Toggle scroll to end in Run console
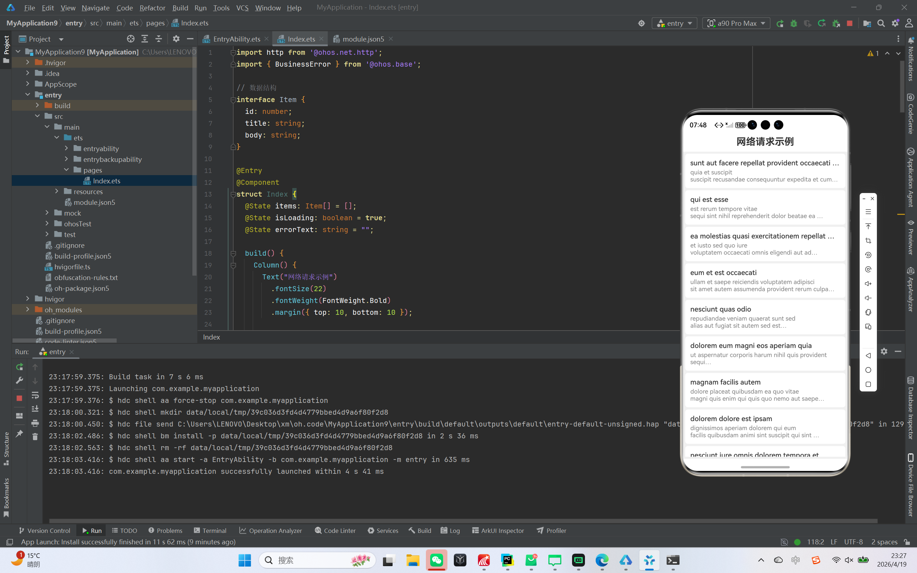The width and height of the screenshot is (917, 573). click(x=35, y=409)
